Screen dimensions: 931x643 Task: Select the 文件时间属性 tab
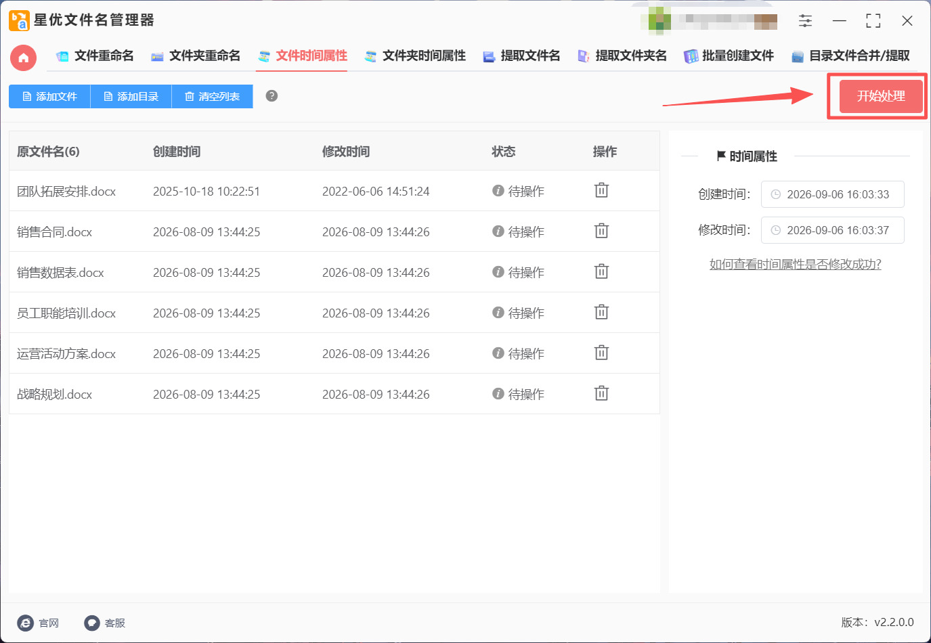tap(302, 56)
